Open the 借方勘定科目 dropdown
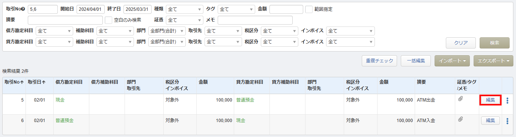Image resolution: width=516 pixels, height=137 pixels. [x=54, y=31]
